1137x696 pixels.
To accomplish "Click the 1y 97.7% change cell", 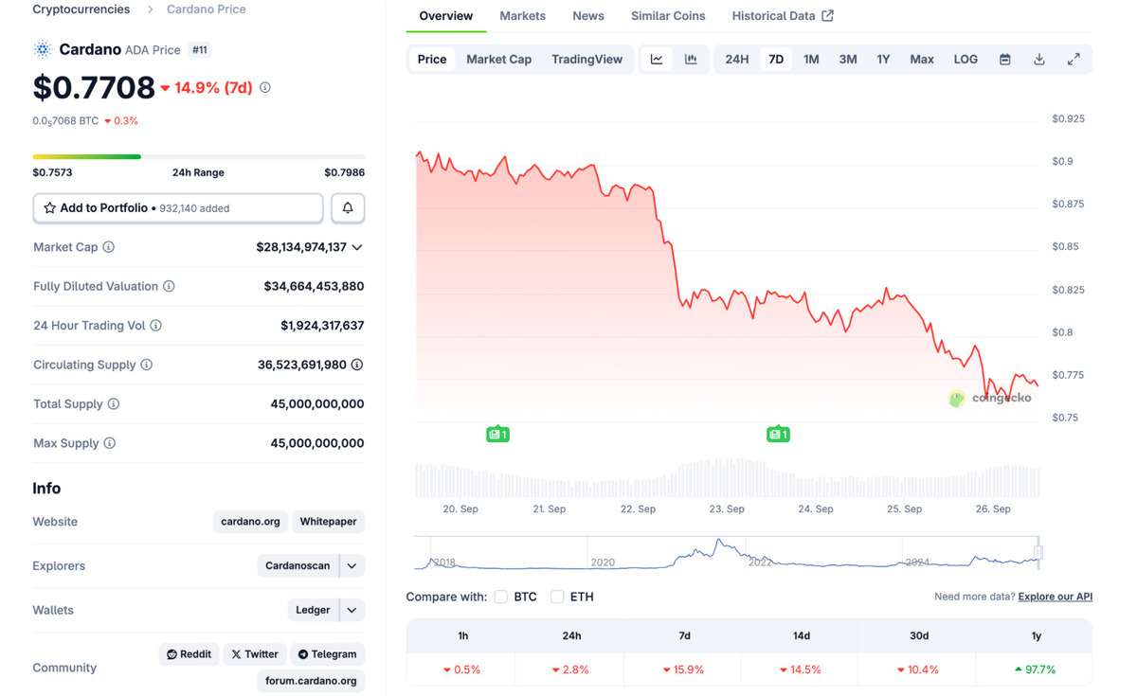I will click(x=1035, y=669).
